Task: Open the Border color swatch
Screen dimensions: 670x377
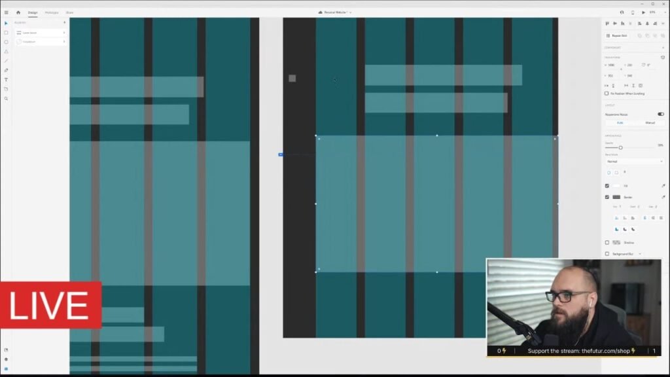Action: 616,197
